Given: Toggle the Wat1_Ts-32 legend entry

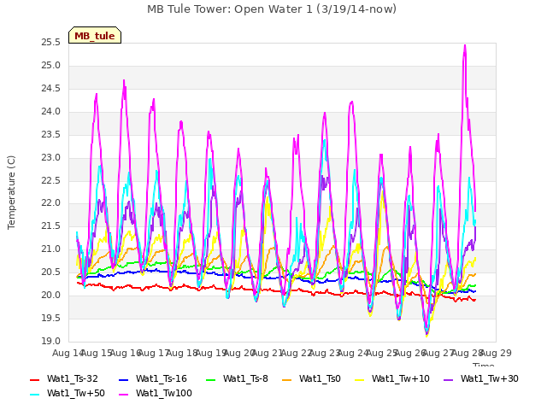Looking at the screenshot, I should pos(64,378).
